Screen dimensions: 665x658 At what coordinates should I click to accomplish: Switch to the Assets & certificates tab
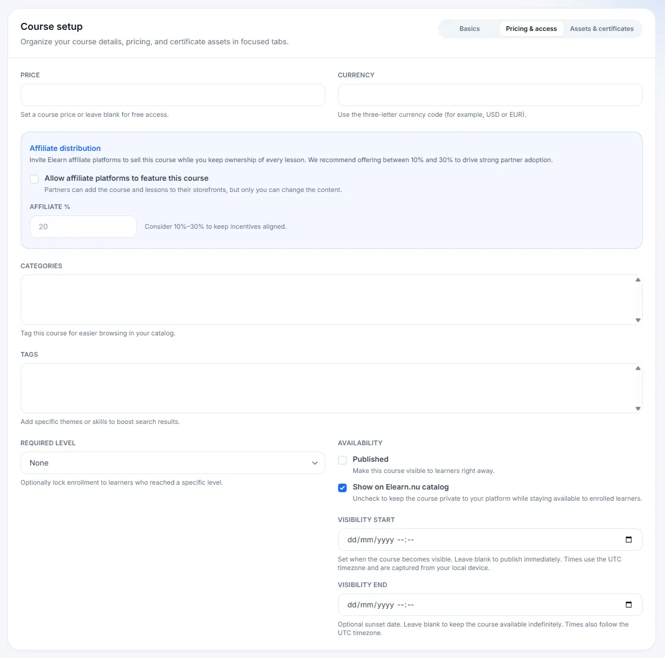point(602,29)
